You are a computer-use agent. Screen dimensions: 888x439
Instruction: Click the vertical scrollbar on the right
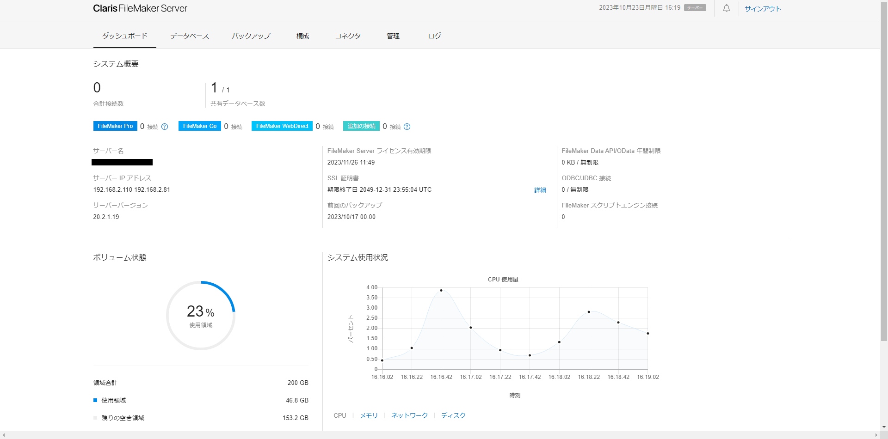pos(884,185)
